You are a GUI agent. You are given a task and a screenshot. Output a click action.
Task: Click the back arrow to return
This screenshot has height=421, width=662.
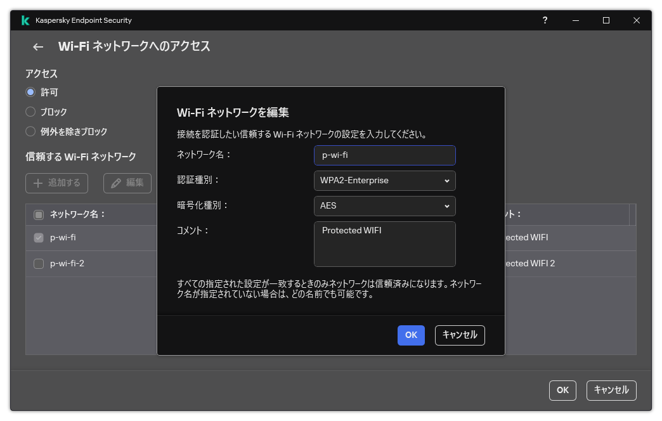tap(37, 47)
